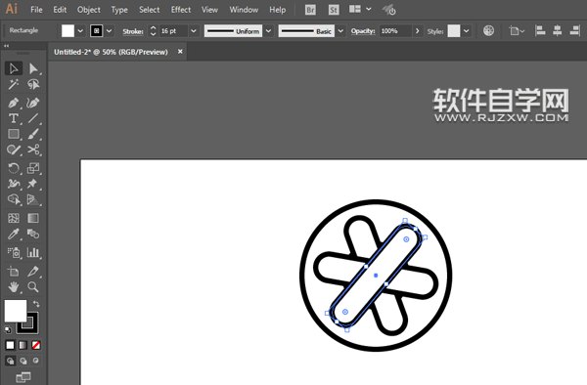Enable Draw Normal mode
The image size is (587, 385).
pyautogui.click(x=10, y=361)
